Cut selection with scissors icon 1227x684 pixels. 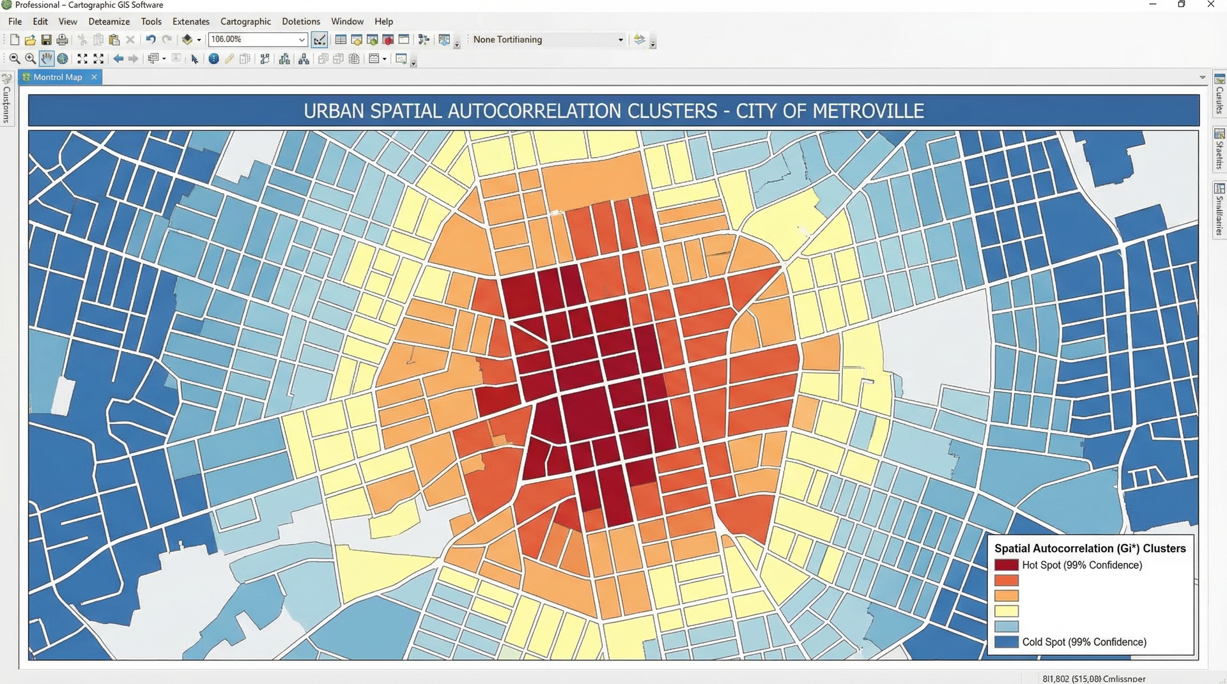(x=82, y=40)
